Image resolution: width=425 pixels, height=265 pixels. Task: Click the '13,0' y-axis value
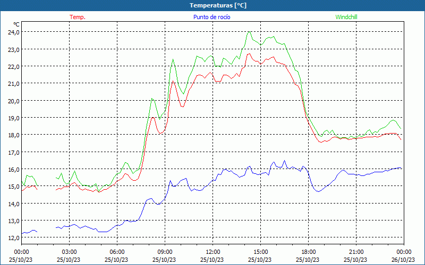coord(14,220)
